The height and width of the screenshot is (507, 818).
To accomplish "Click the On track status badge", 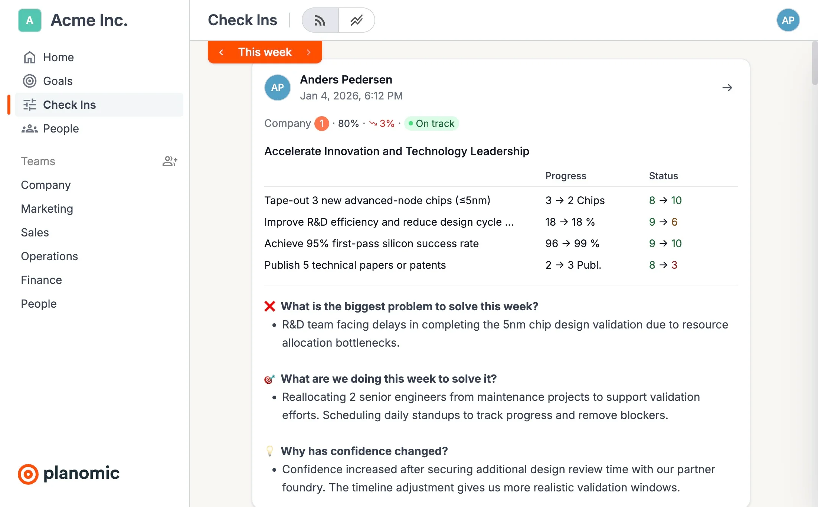I will tap(431, 123).
